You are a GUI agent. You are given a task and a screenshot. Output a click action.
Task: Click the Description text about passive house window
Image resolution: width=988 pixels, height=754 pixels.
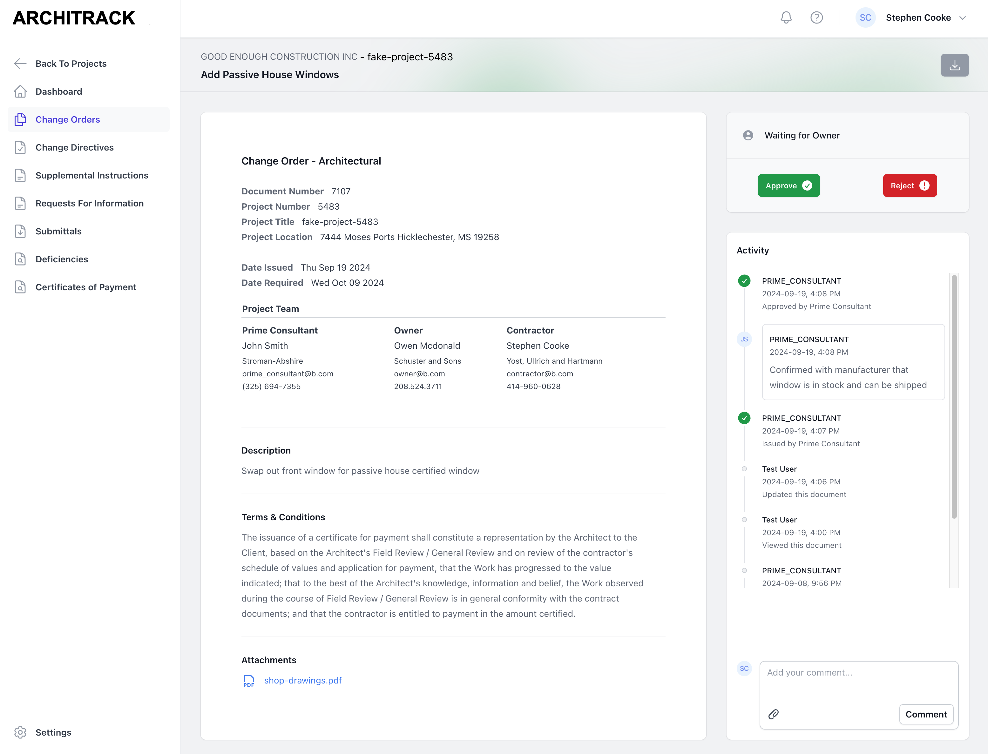coord(360,470)
